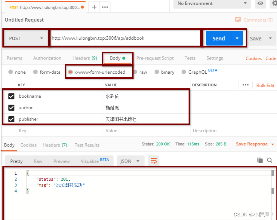Select the raw body type radio
The width and height of the screenshot is (277, 220).
pyautogui.click(x=135, y=72)
